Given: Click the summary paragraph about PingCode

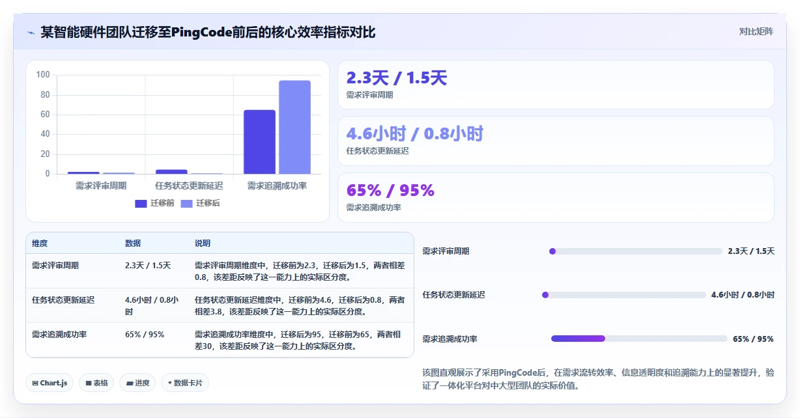Looking at the screenshot, I should point(598,379).
